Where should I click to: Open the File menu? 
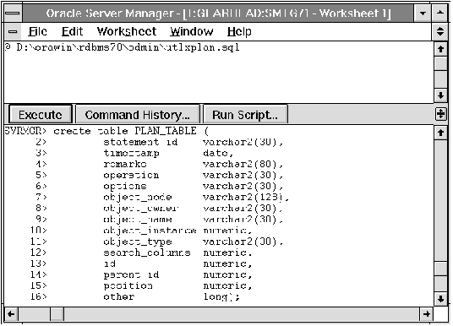click(37, 31)
